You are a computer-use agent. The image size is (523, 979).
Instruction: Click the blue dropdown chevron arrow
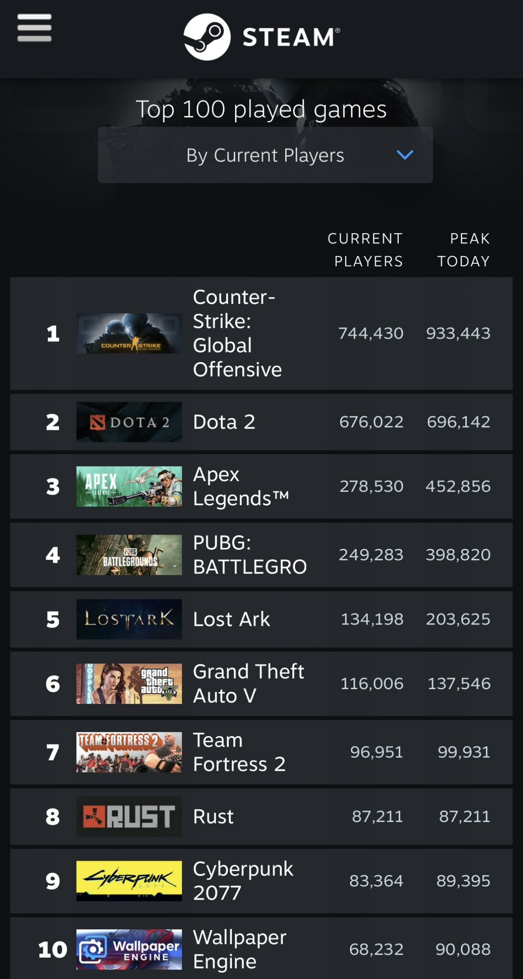click(x=405, y=155)
